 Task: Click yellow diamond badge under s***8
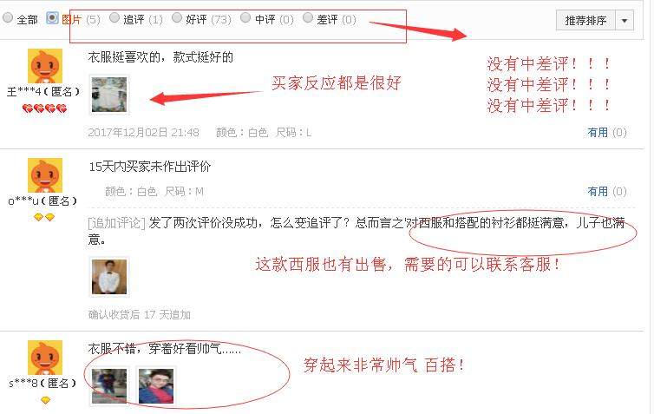[x=45, y=400]
